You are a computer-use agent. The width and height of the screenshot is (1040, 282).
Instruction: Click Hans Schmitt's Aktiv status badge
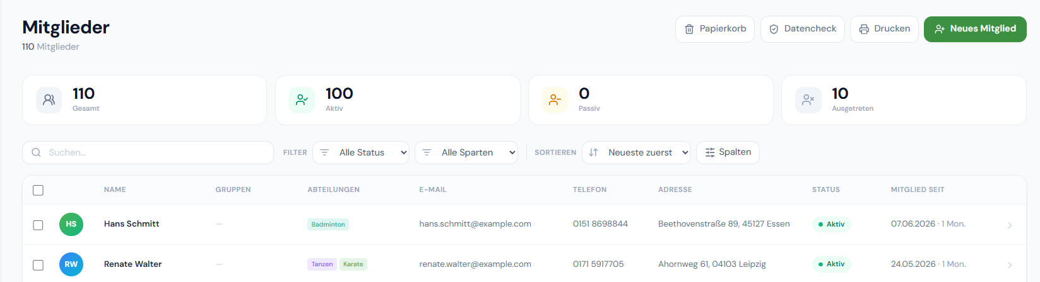click(x=831, y=224)
